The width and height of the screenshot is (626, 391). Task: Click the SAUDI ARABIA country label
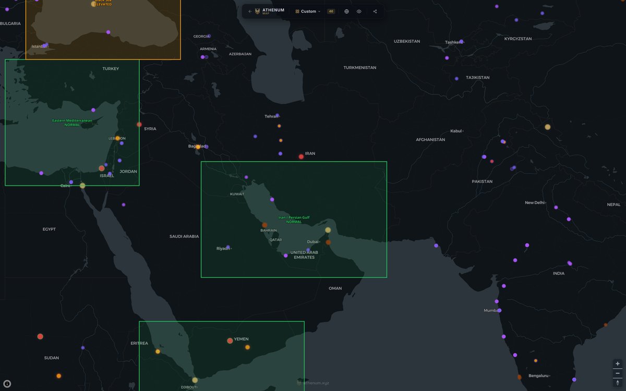point(184,236)
